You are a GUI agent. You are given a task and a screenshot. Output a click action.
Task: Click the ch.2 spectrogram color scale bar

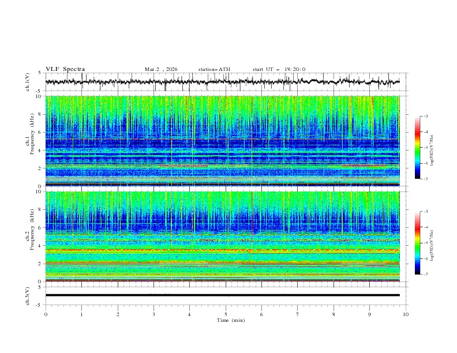pyautogui.click(x=417, y=243)
